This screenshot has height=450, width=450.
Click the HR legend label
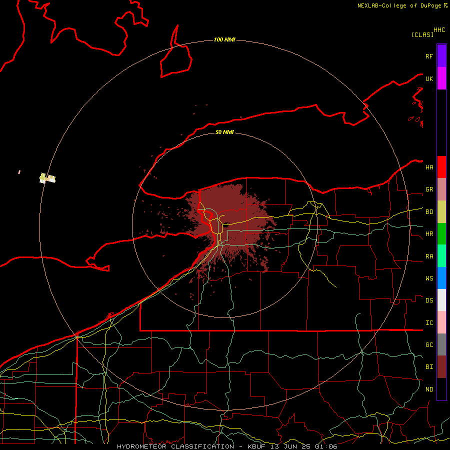[429, 234]
